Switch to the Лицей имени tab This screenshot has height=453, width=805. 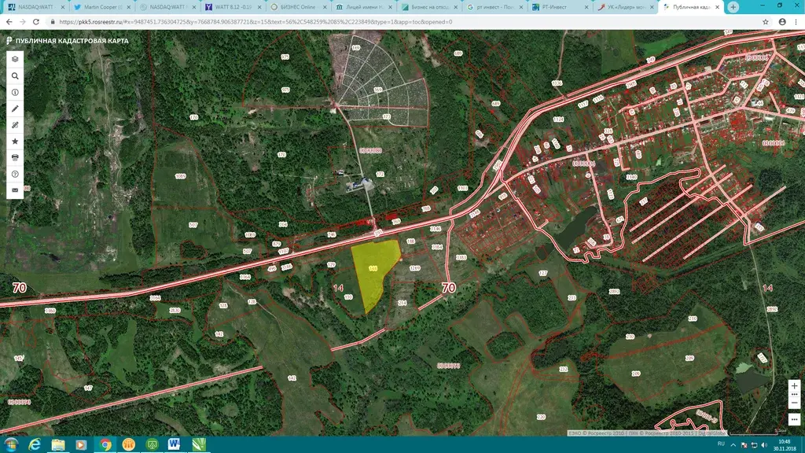click(x=363, y=7)
